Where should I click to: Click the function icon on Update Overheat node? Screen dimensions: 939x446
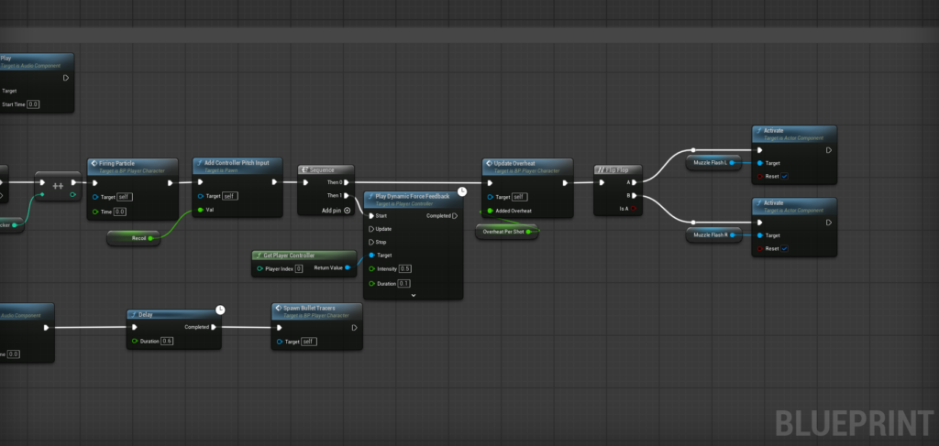click(489, 163)
